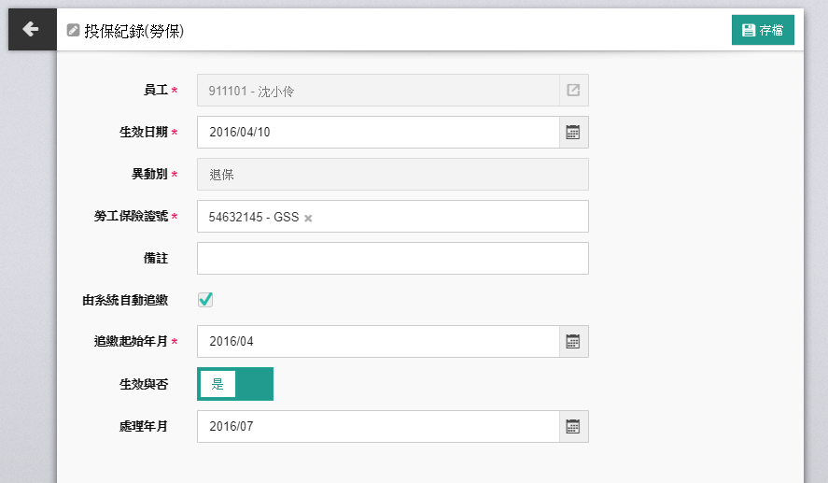Click the 投保紀錄(勞保) page title
Image resolution: width=828 pixels, height=483 pixels.
tap(133, 31)
